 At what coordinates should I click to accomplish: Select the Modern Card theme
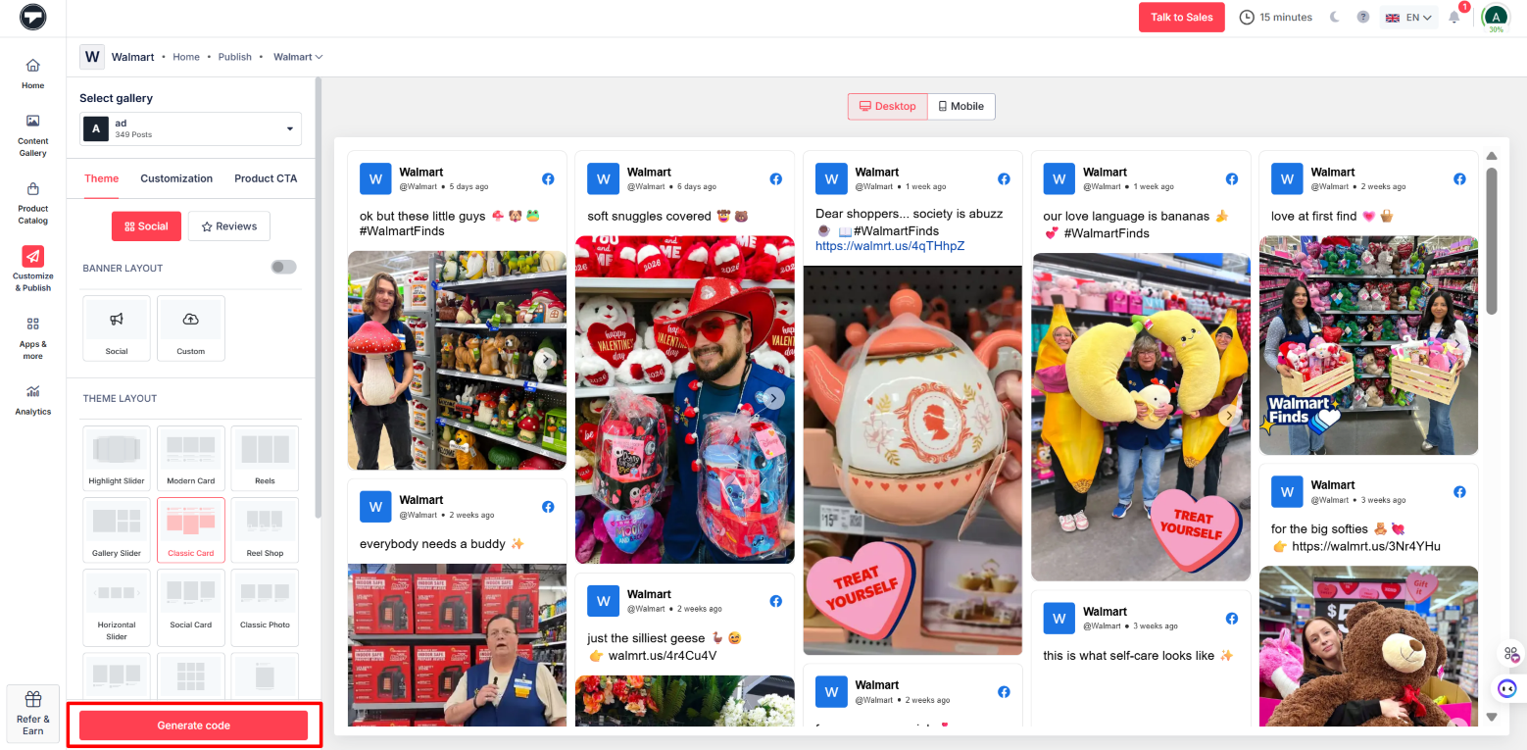[x=191, y=458]
